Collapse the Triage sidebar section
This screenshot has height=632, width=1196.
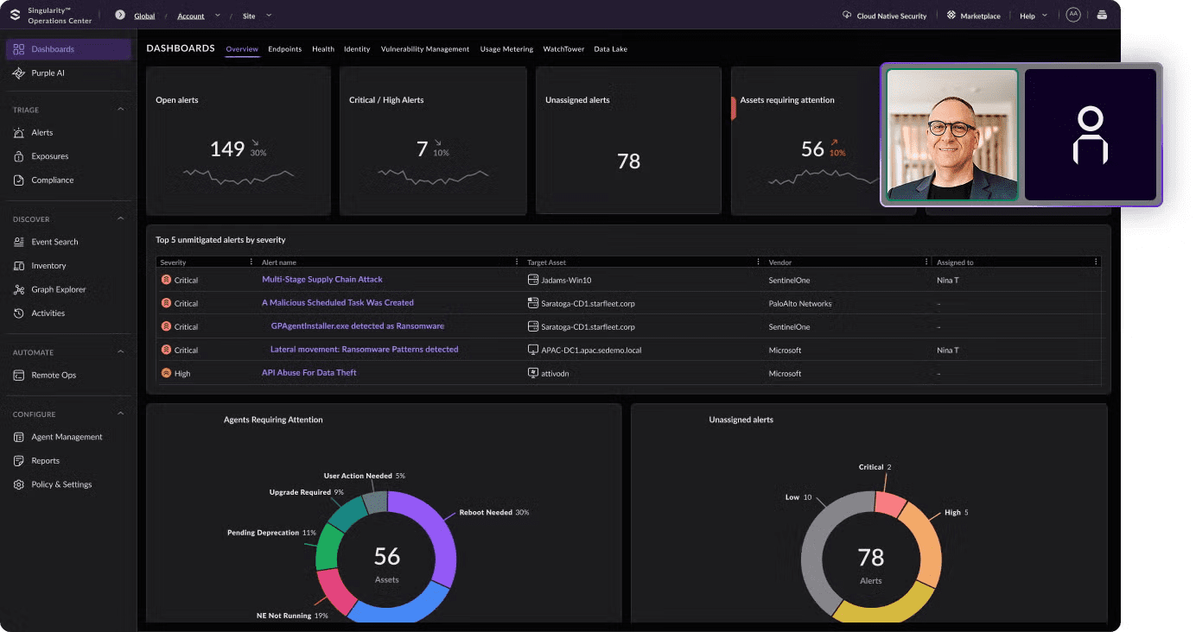pyautogui.click(x=121, y=109)
